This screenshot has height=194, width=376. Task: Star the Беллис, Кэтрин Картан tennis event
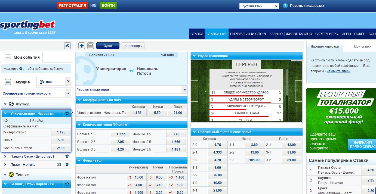tap(67, 184)
